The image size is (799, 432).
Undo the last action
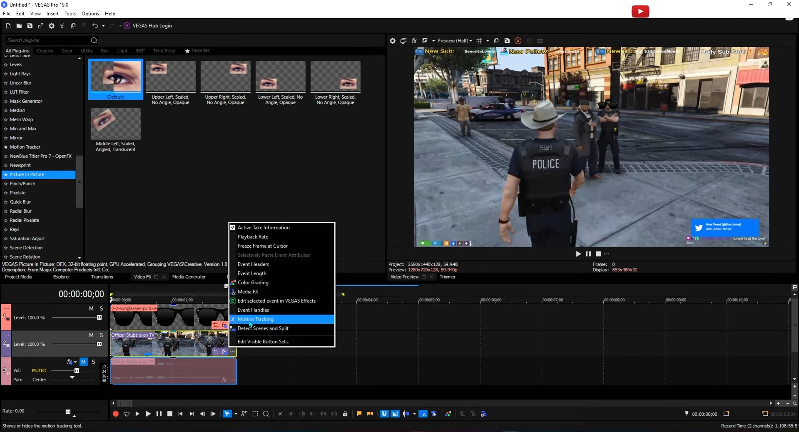tap(95, 26)
